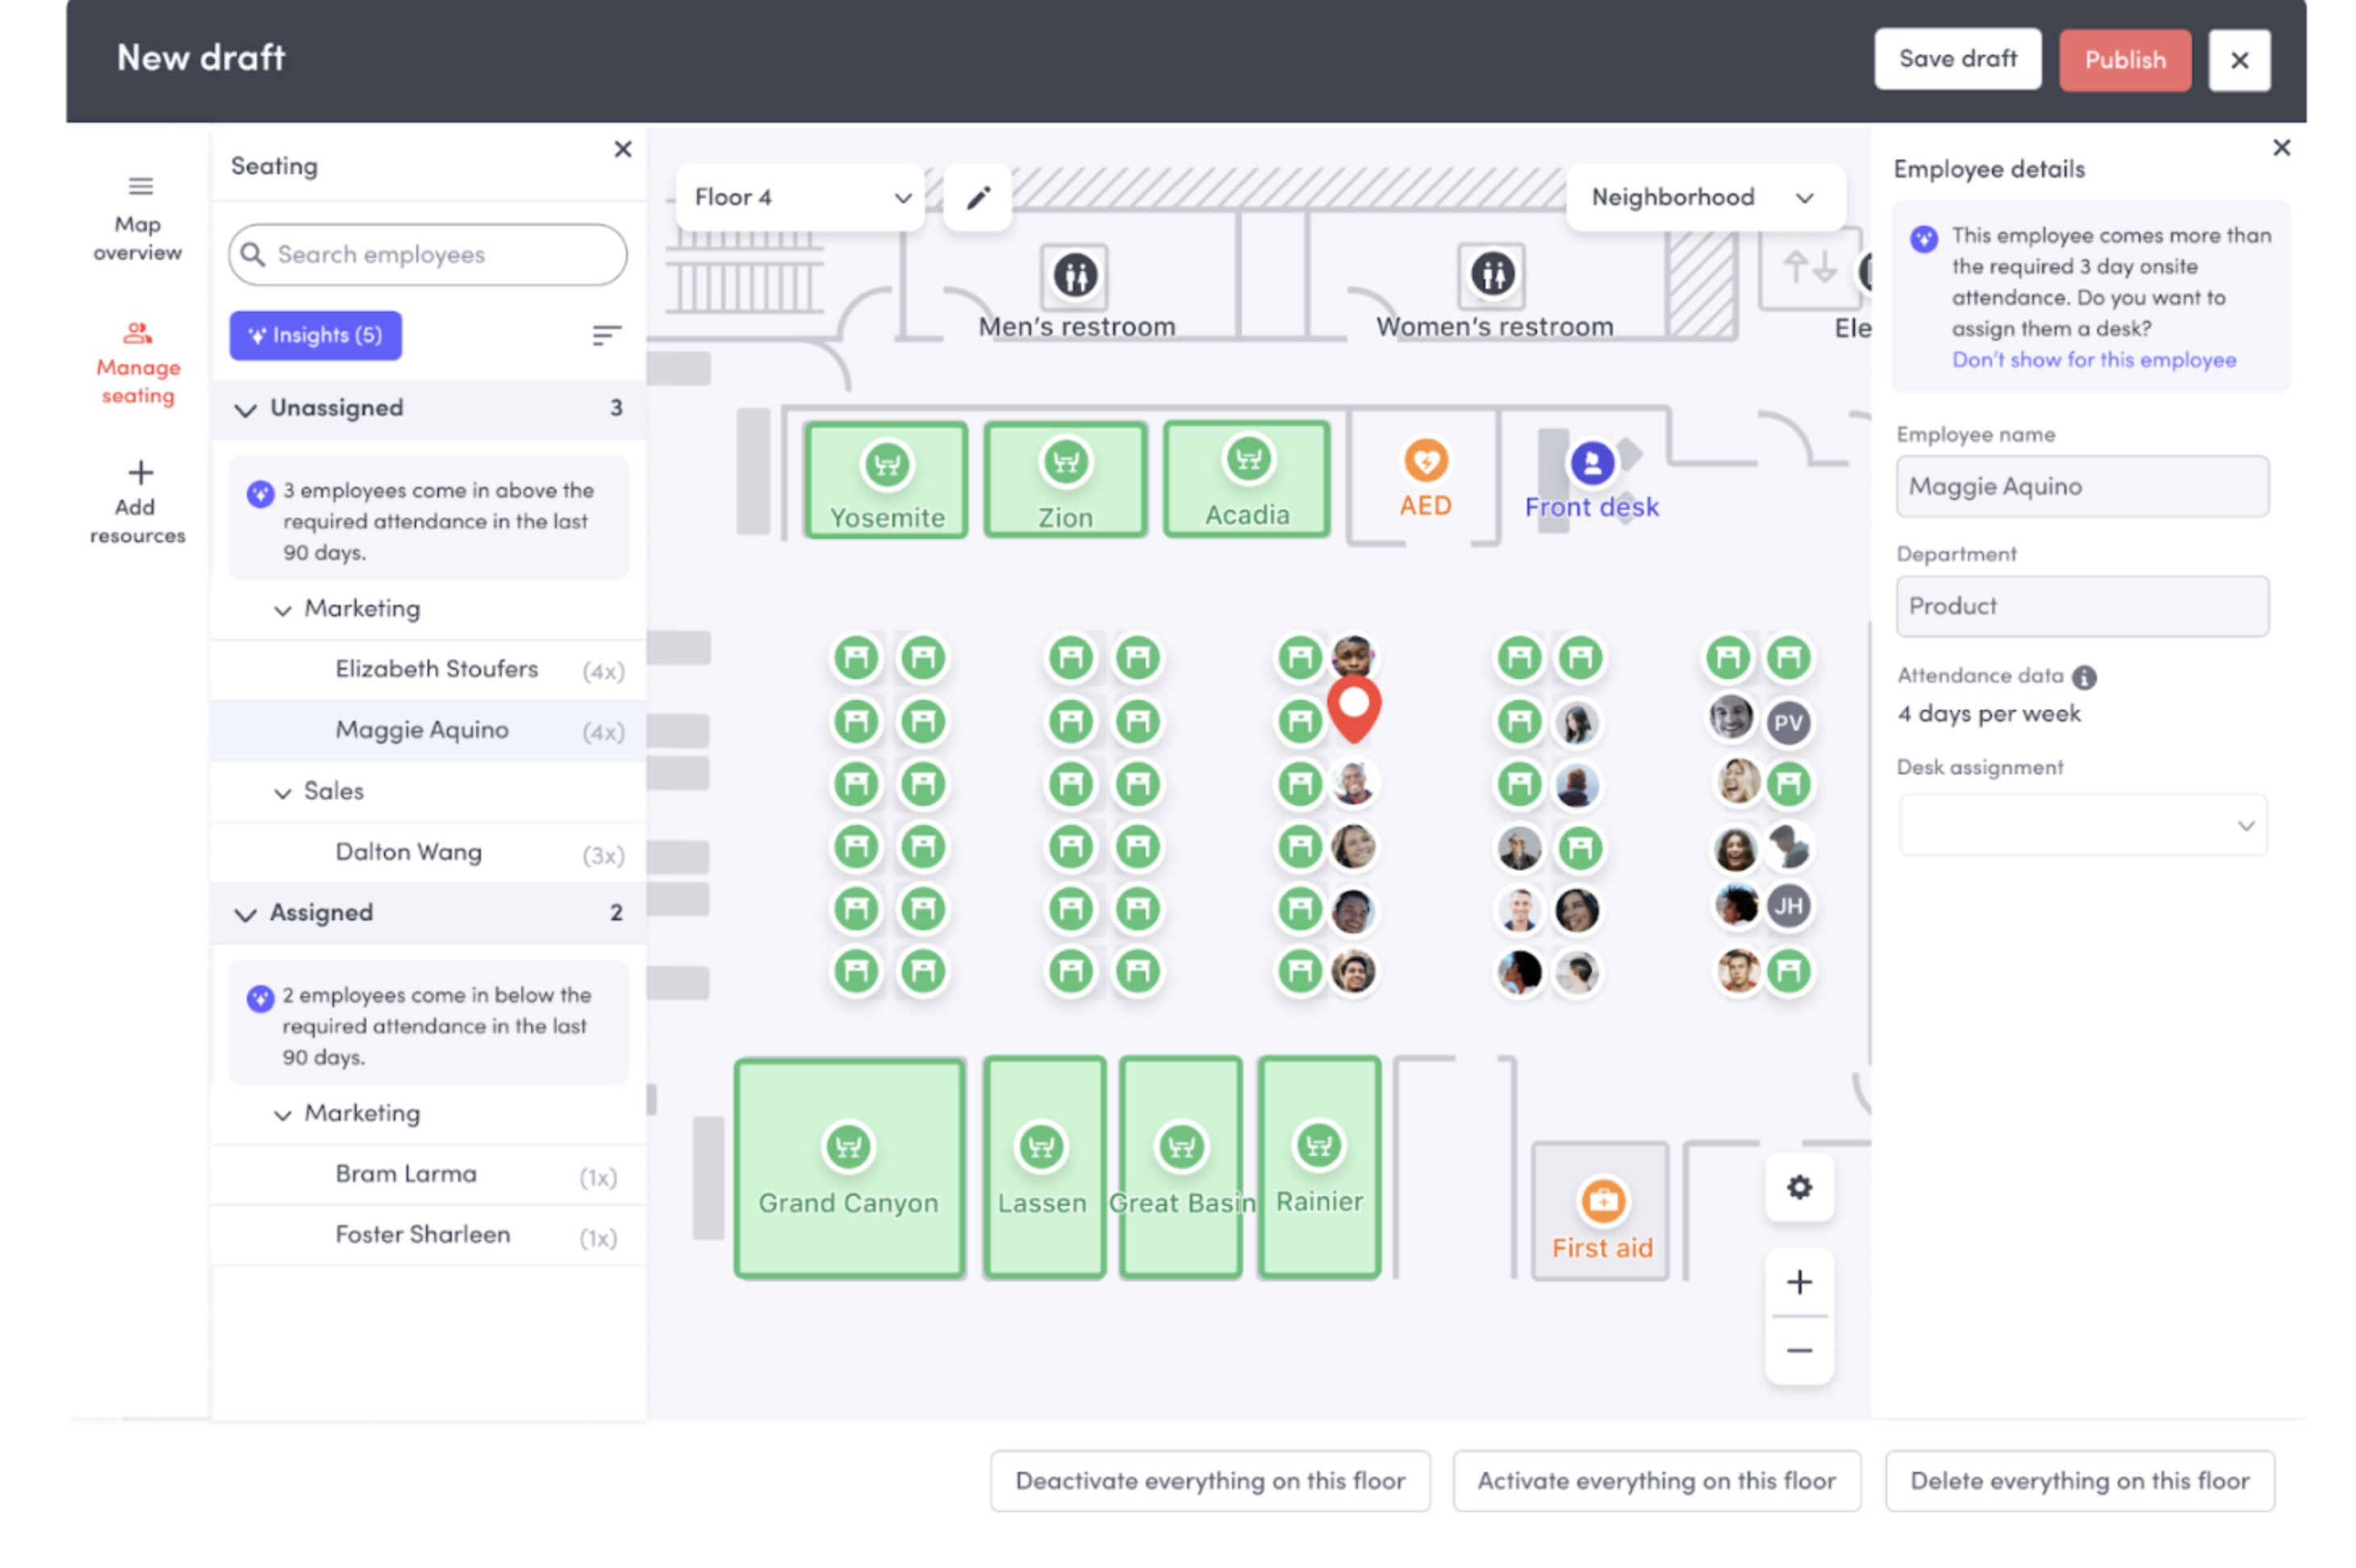Click the Search employees field

tap(428, 255)
